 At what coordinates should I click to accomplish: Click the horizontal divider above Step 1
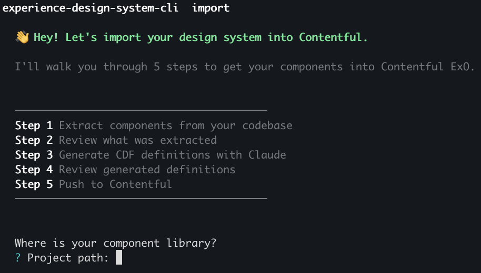(141, 110)
